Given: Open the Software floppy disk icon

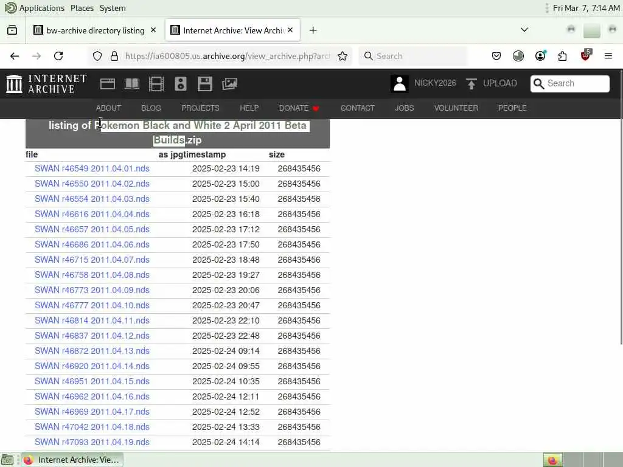Looking at the screenshot, I should (204, 84).
